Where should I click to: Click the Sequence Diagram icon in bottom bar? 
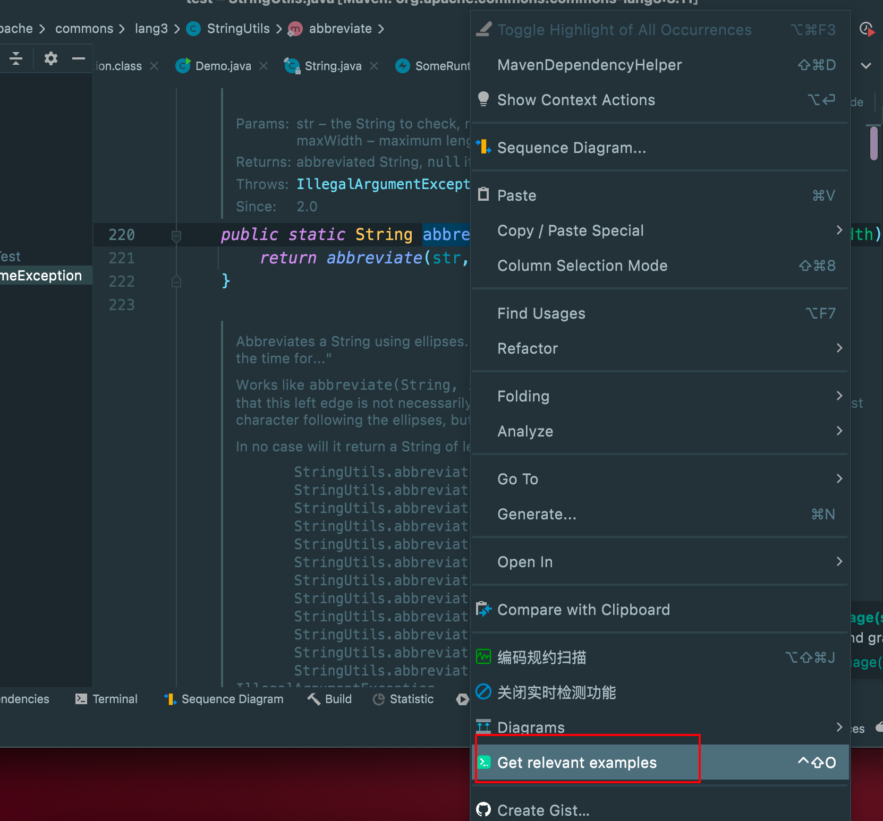(x=170, y=699)
